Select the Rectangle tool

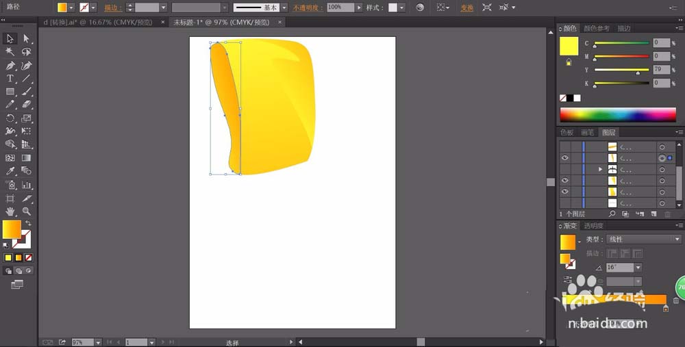point(10,92)
